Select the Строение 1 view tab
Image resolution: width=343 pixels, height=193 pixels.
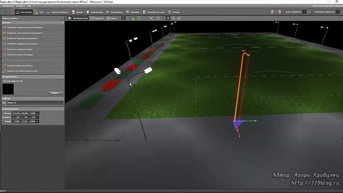(98, 18)
